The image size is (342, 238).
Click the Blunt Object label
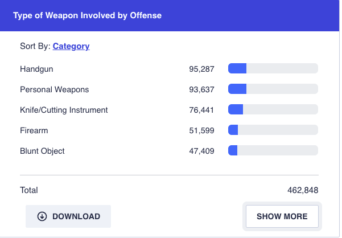[42, 151]
